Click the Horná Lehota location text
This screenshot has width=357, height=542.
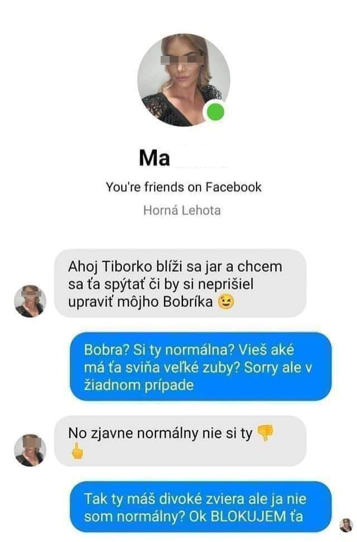(x=182, y=210)
